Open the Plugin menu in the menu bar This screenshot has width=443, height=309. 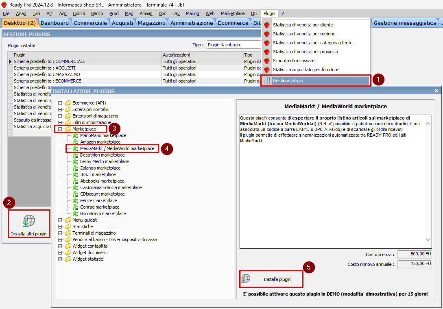click(269, 13)
